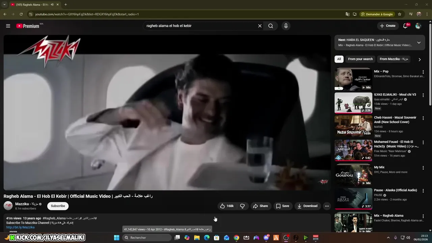This screenshot has width=432, height=243.
Task: Expand description with ...more
Action: 13,232
